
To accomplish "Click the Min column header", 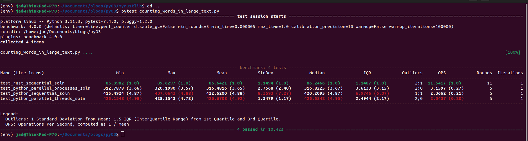I will click(x=120, y=73).
